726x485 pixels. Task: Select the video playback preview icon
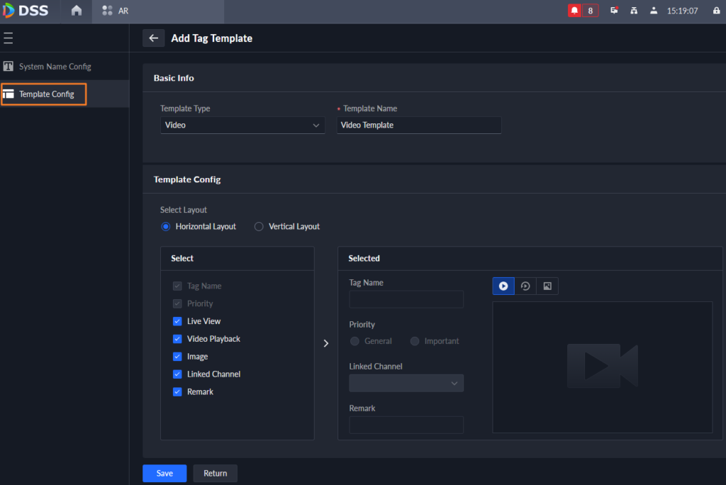525,286
